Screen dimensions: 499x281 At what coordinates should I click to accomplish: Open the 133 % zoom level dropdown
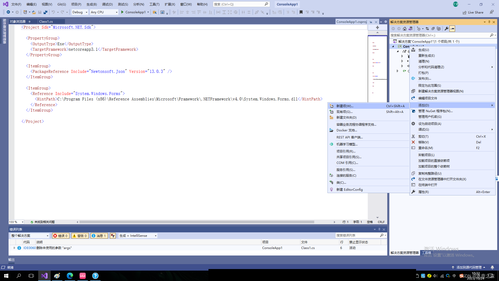point(16,222)
